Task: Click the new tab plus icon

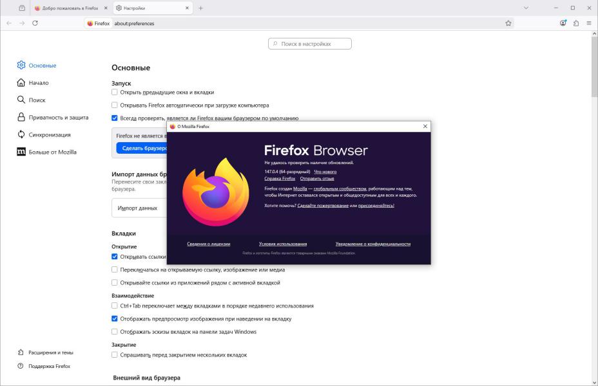Action: 201,8
